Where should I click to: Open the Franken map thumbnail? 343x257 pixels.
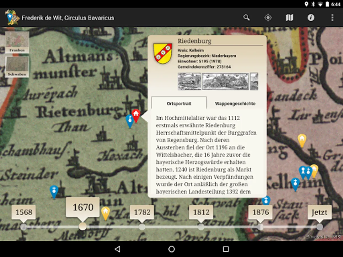coord(17,42)
